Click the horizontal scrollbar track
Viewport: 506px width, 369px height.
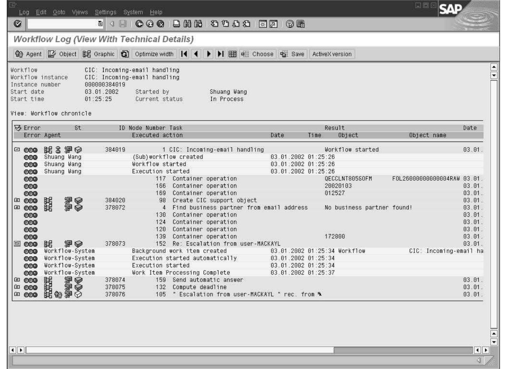[402, 350]
